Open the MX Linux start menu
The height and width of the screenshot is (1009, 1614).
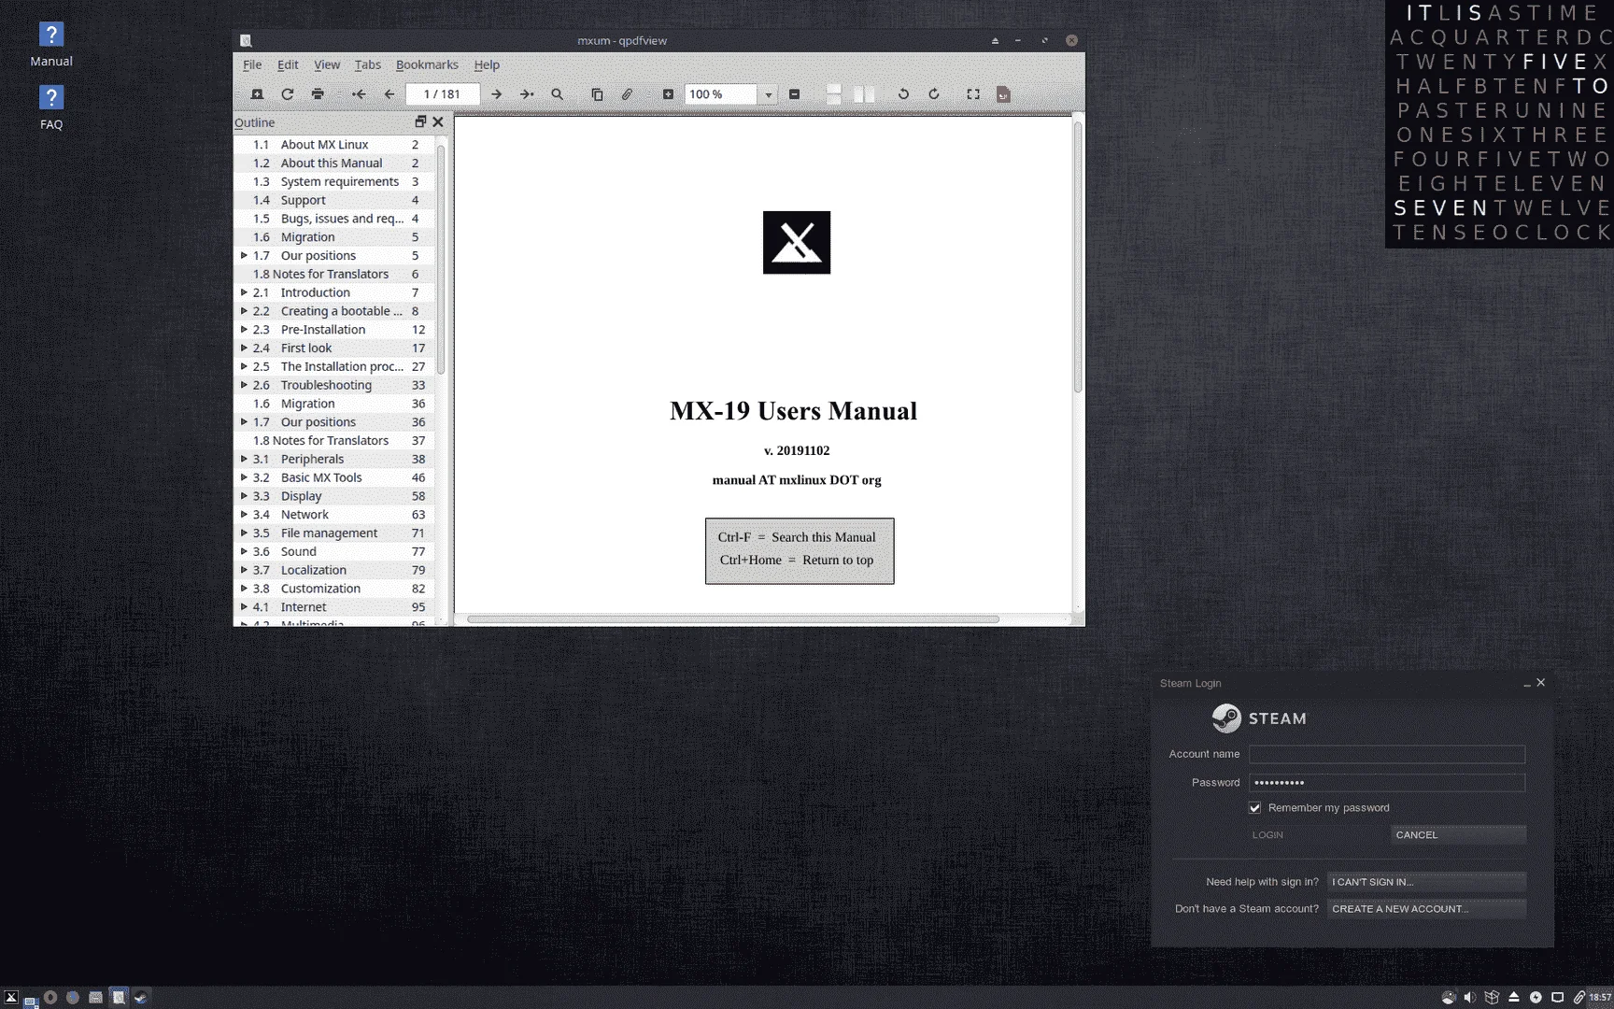coord(11,998)
